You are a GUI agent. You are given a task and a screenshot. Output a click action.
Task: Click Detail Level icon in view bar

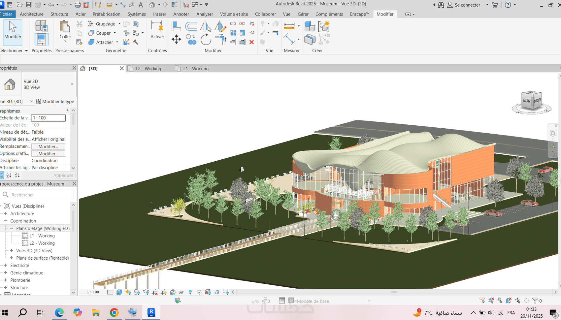point(110,292)
